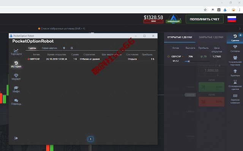Click Открыта status cell
Screen dimensions: 243x151
click(132, 59)
